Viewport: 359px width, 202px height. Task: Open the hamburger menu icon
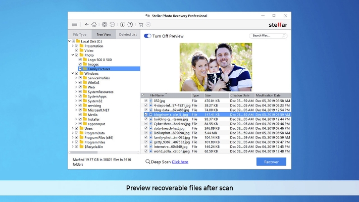74,24
